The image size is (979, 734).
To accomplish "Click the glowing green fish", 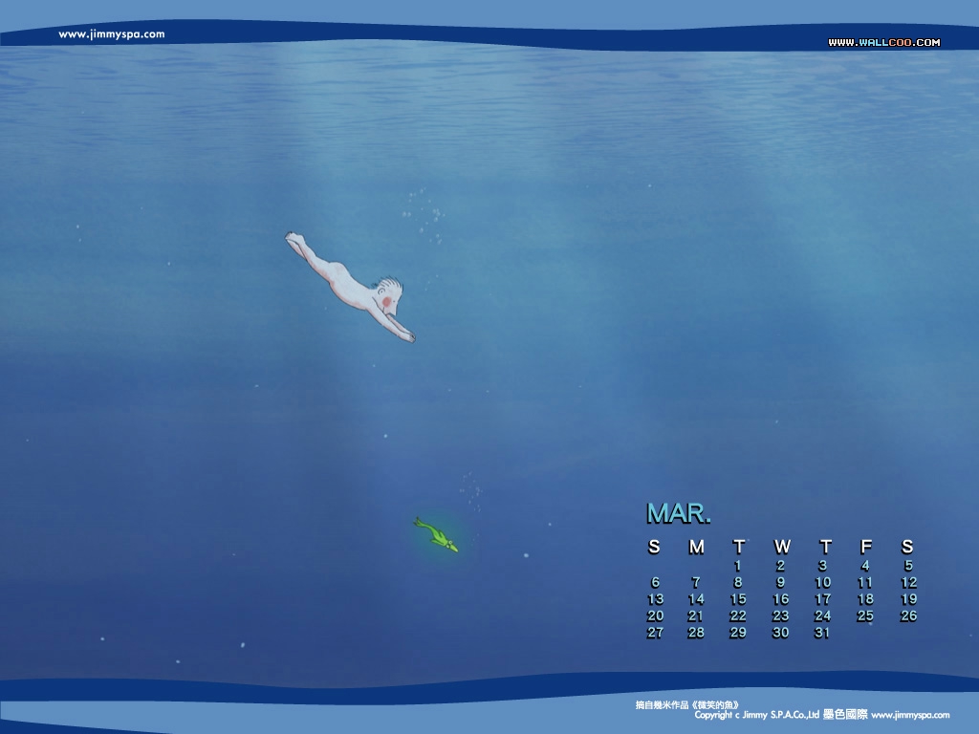I will point(437,535).
